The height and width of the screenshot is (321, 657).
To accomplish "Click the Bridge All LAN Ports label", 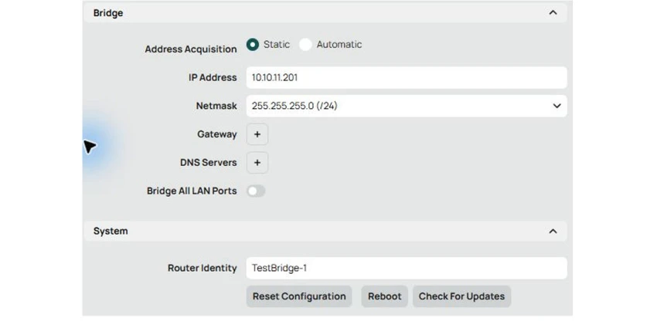I will 192,191.
